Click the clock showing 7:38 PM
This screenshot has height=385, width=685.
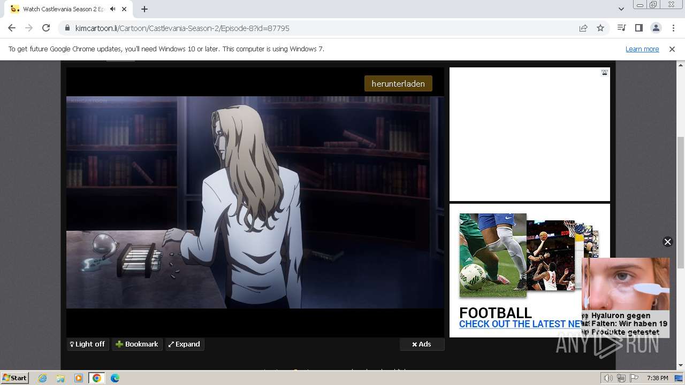pos(657,378)
